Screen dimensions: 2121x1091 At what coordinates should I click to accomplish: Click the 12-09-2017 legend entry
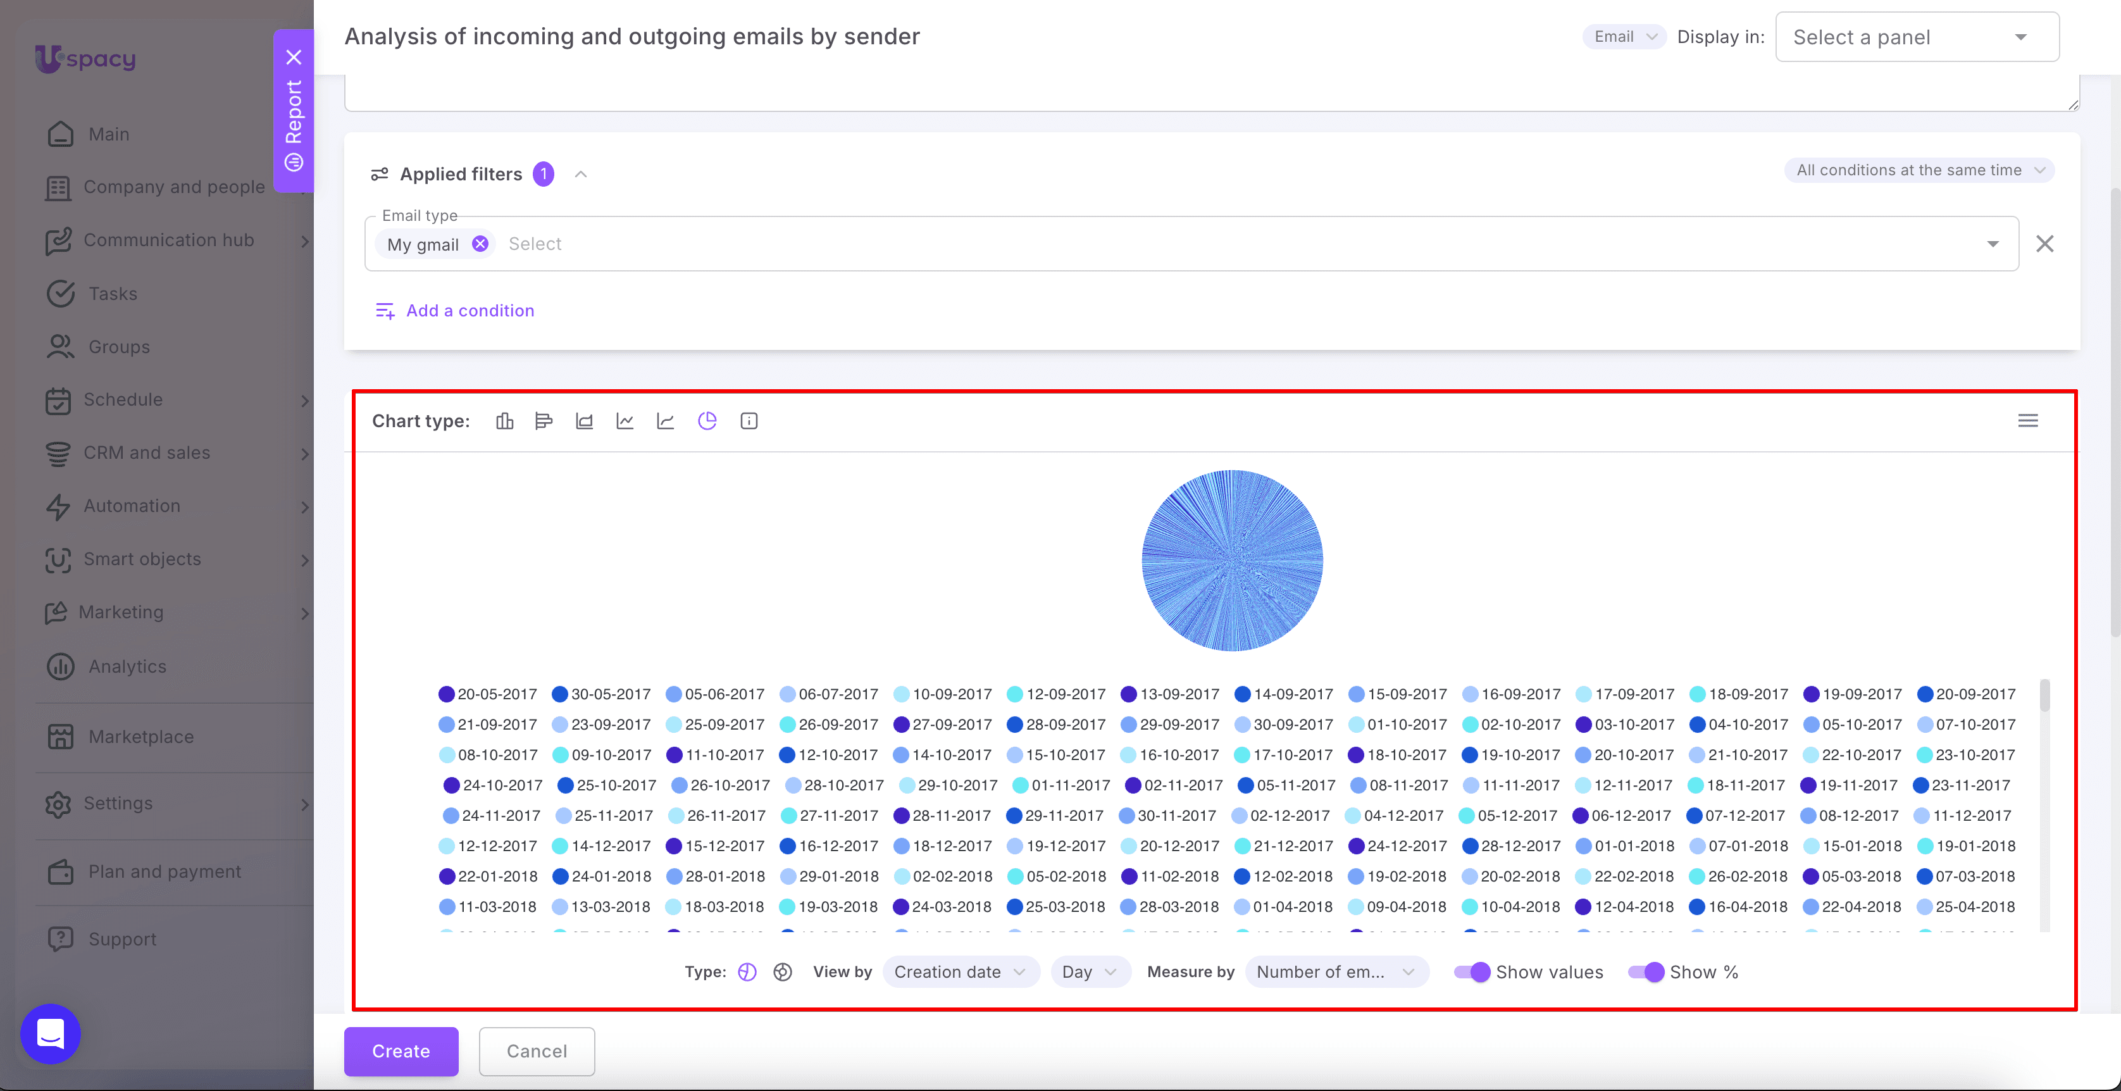(1056, 694)
